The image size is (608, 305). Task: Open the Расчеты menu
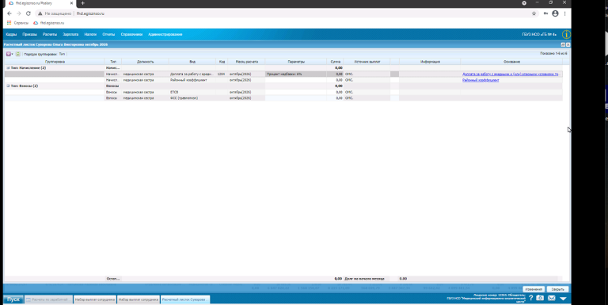click(50, 35)
